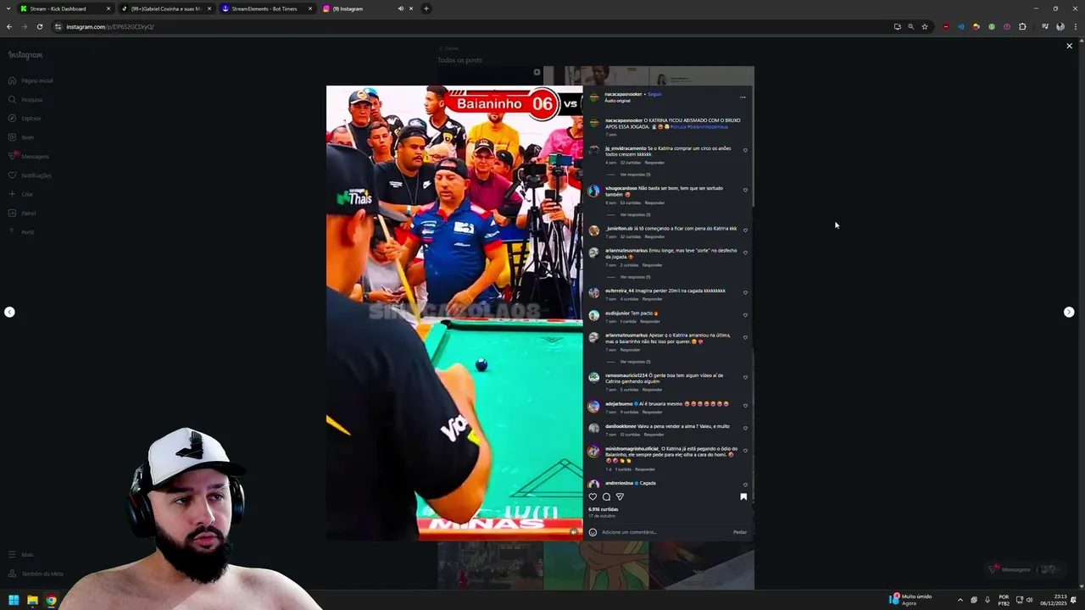Open Reels in Instagram sidebar
This screenshot has height=610, width=1085.
(x=21, y=137)
